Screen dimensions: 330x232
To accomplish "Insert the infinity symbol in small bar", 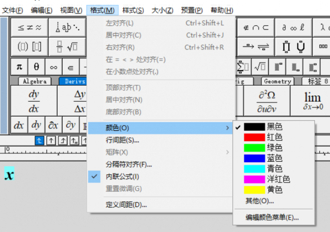I will tap(54, 67).
